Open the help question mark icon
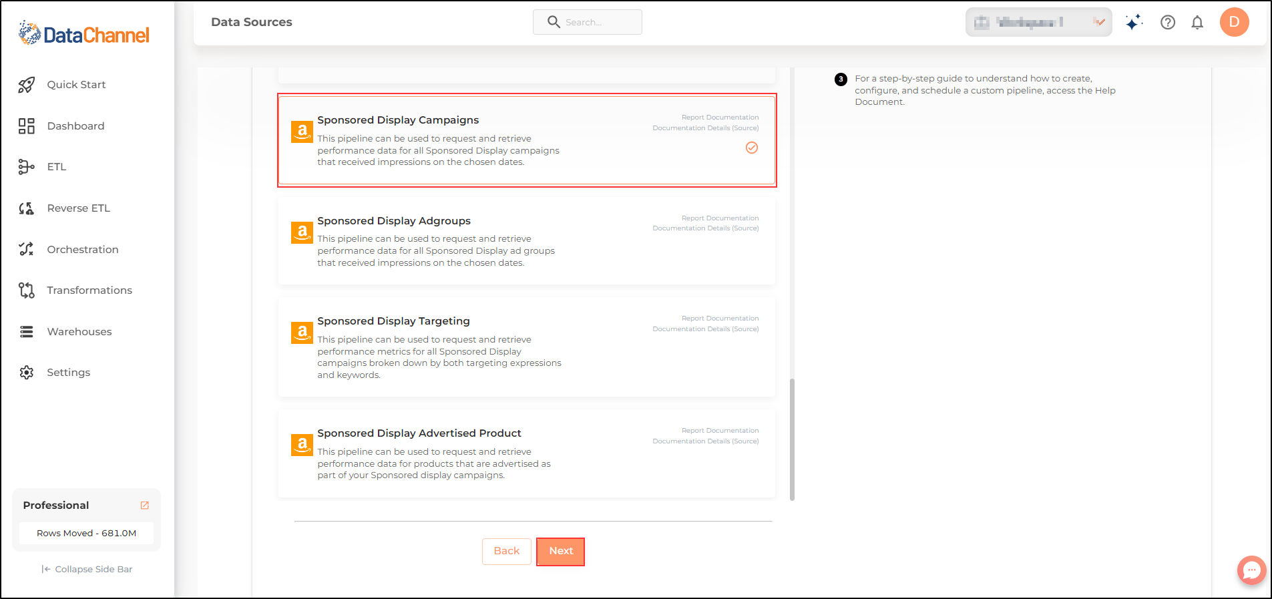Image resolution: width=1272 pixels, height=599 pixels. pyautogui.click(x=1168, y=22)
